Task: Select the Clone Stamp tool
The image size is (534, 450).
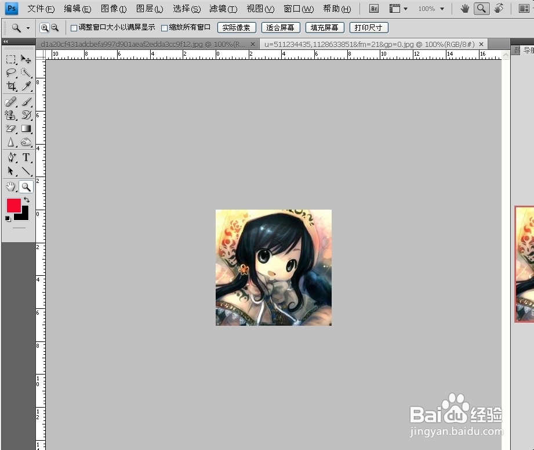Action: click(10, 116)
